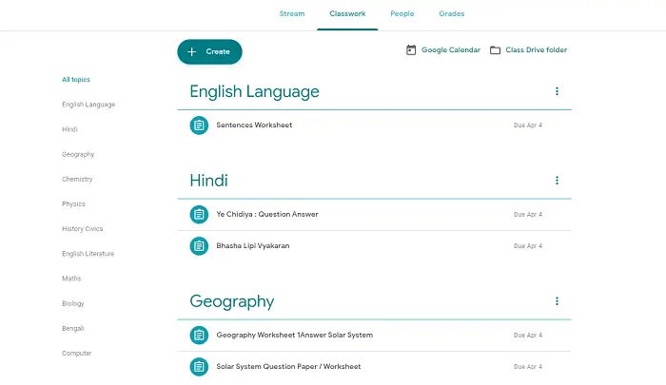
Task: Click Due Apr 4 on Bhasha Lipi Vyakaran row
Action: click(x=528, y=246)
